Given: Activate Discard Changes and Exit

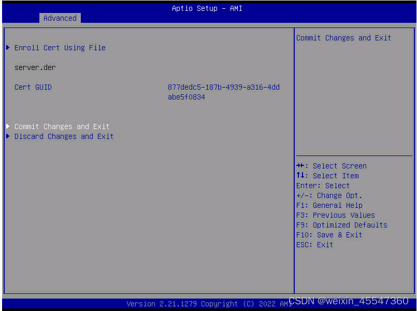Looking at the screenshot, I should click(64, 136).
